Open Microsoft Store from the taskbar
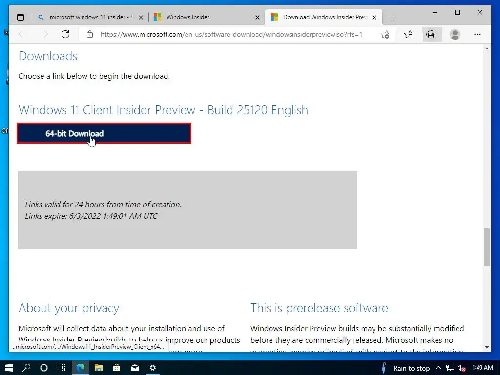 click(x=117, y=368)
